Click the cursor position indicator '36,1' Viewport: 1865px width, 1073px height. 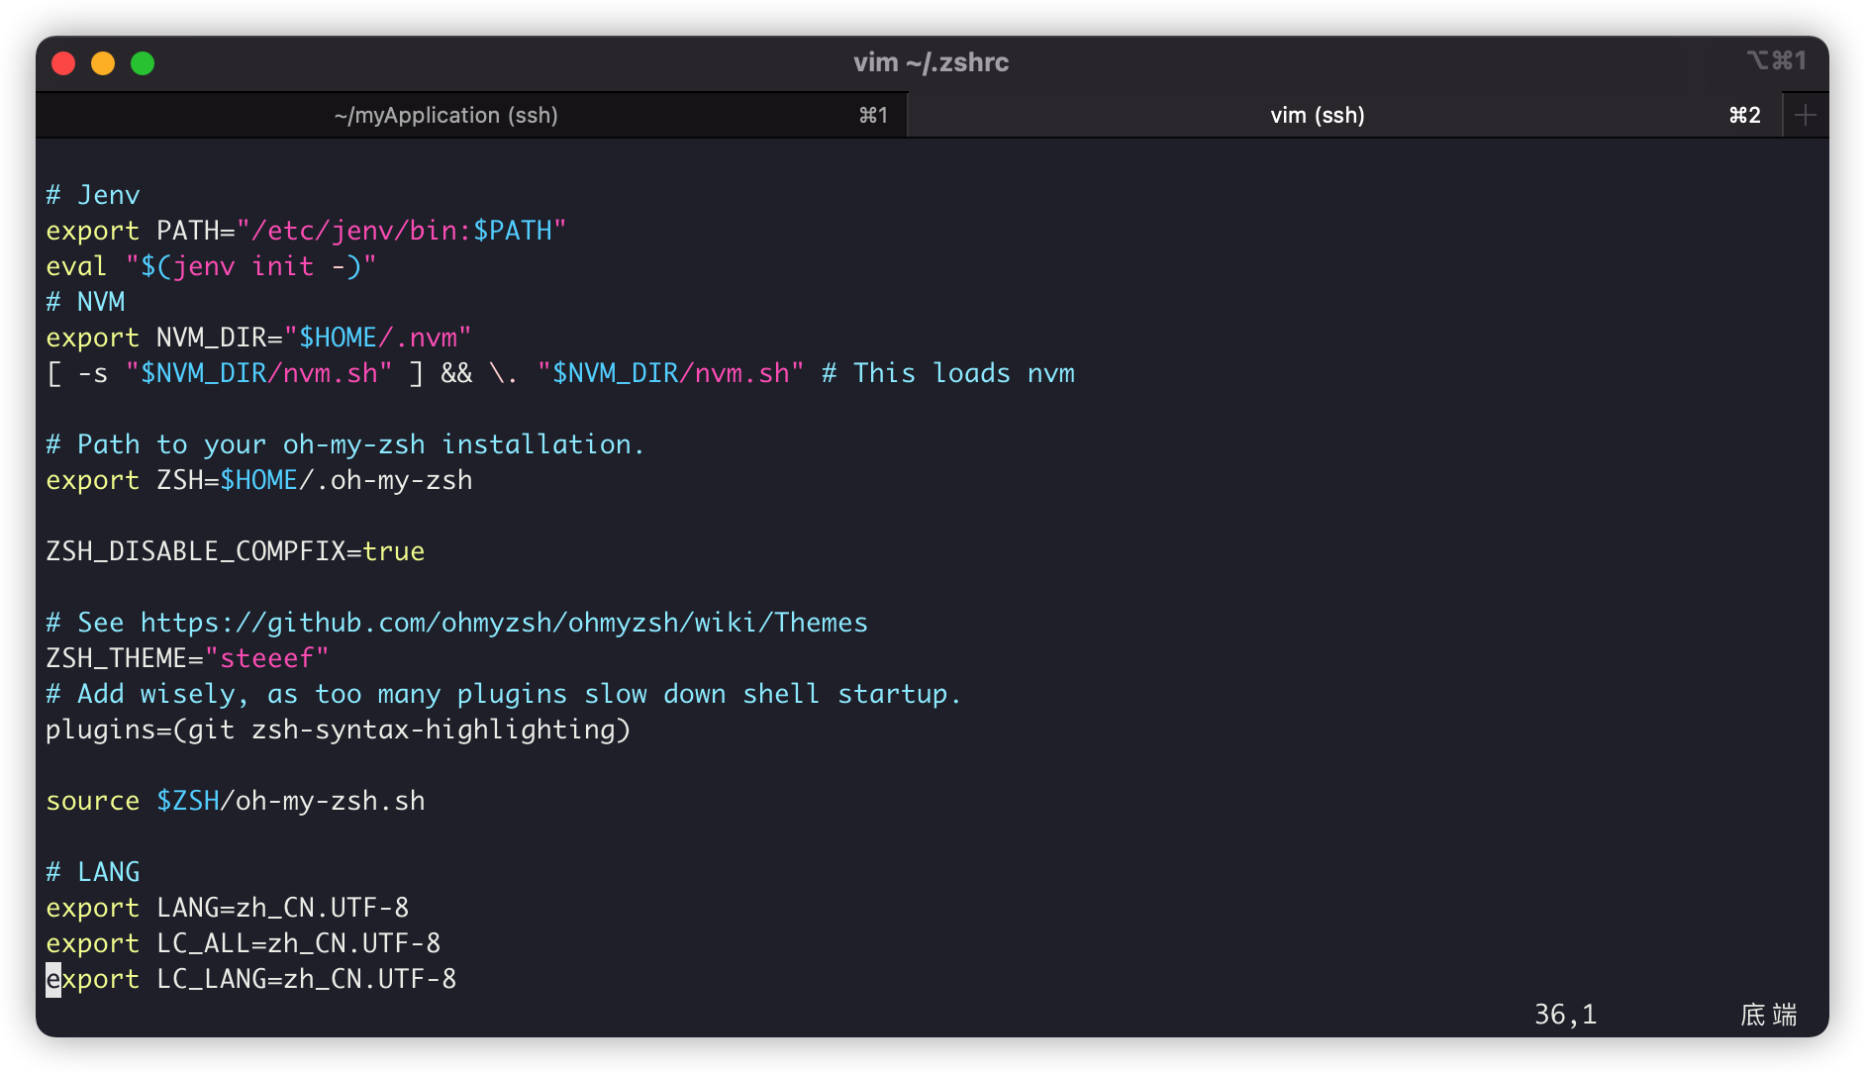coord(1566,1015)
